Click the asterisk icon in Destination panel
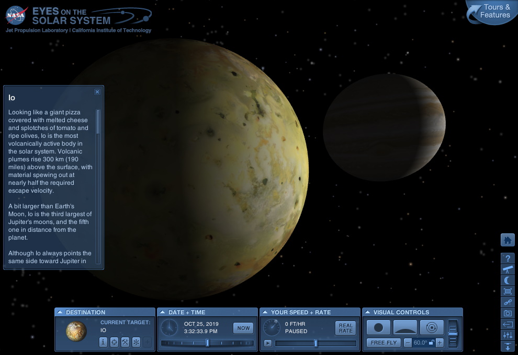This screenshot has width=518, height=355. tap(136, 342)
